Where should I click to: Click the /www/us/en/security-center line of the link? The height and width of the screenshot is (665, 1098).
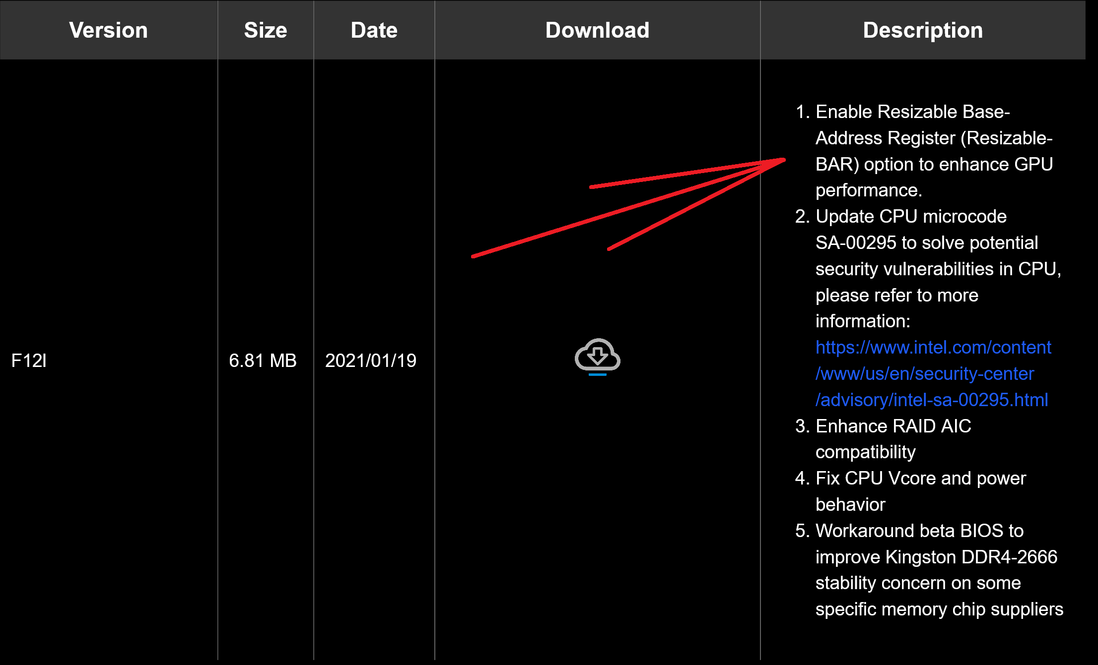pyautogui.click(x=924, y=374)
